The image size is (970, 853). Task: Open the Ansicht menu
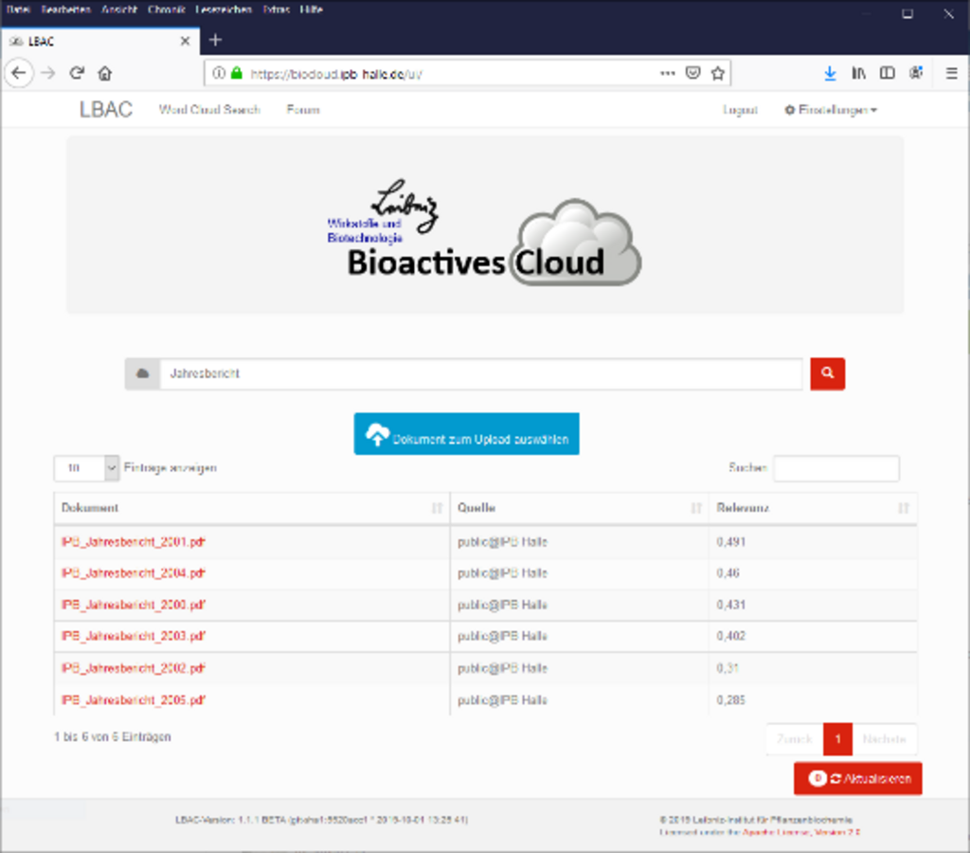pos(119,9)
